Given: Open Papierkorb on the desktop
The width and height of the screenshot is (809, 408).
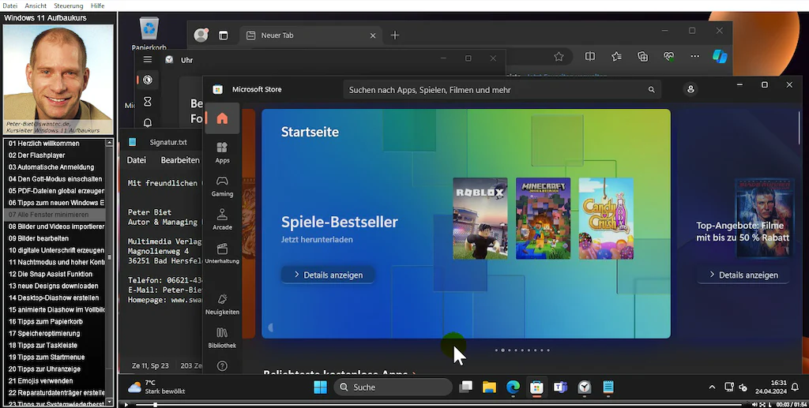Looking at the screenshot, I should 149,34.
